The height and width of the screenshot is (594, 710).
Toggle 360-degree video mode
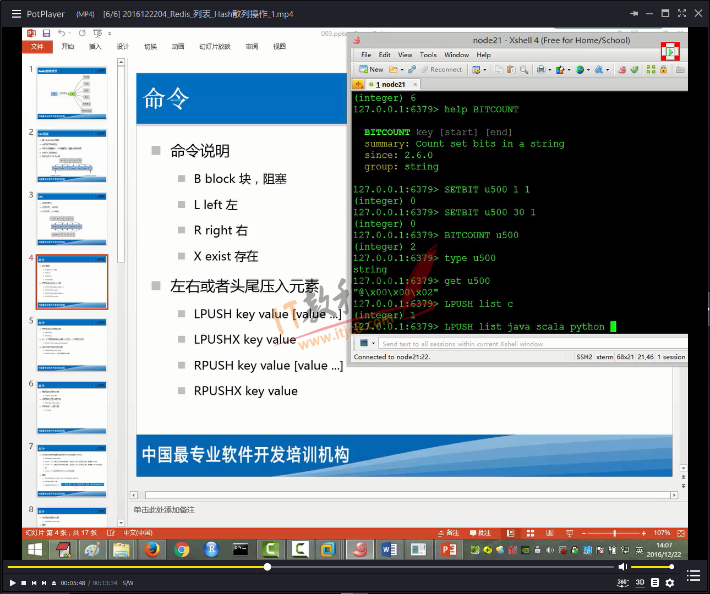coord(622,582)
